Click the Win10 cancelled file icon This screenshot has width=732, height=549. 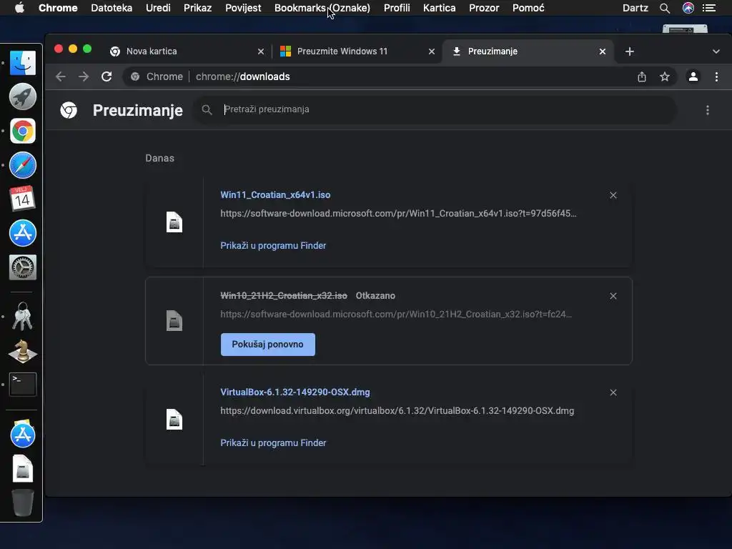click(174, 321)
